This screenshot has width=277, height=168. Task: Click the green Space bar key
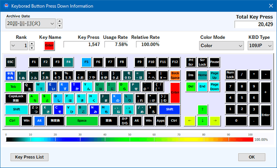click(x=82, y=120)
